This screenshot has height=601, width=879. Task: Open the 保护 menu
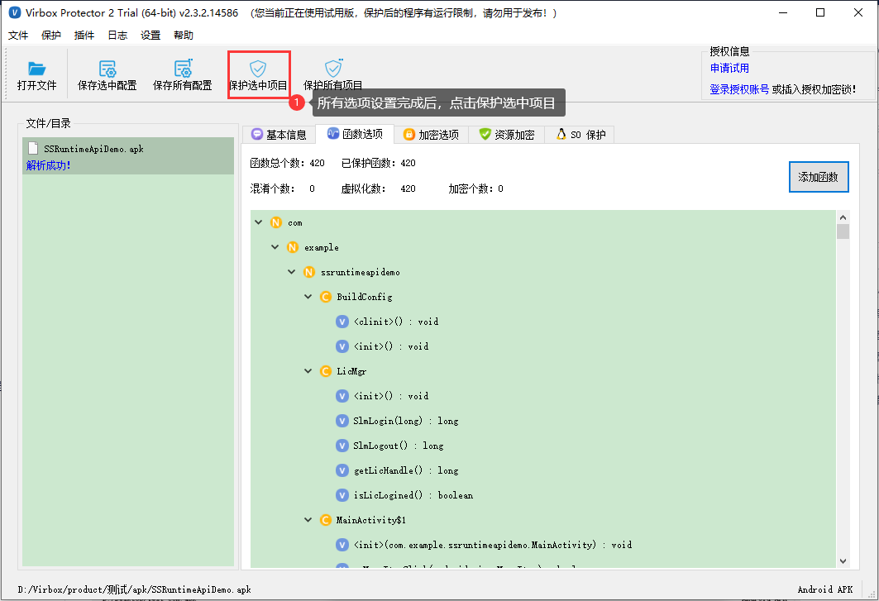[51, 36]
